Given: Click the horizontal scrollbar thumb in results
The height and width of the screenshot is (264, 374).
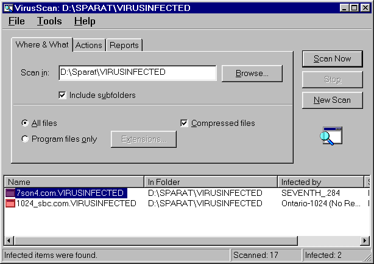Looking at the screenshot, I should click(x=156, y=241).
